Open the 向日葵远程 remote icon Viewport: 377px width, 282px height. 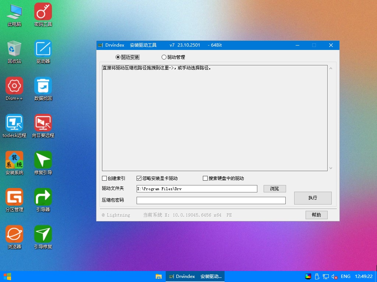[x=43, y=123]
